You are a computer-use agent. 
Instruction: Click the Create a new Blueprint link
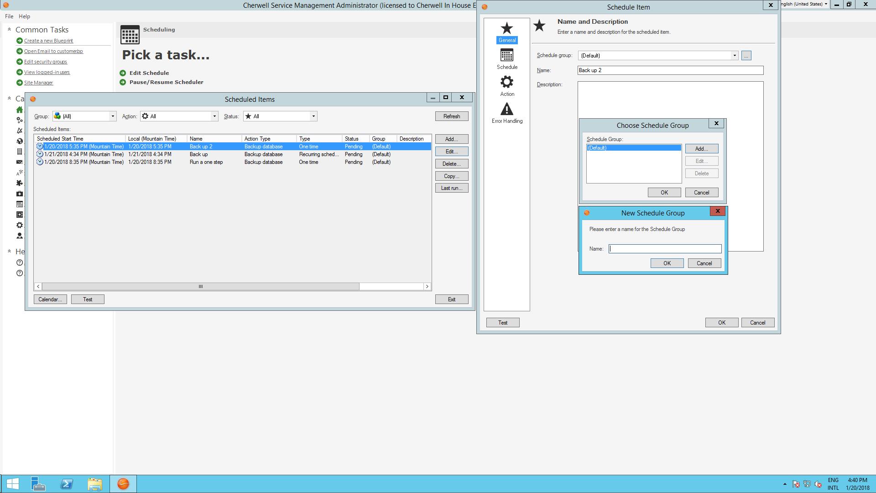click(x=48, y=41)
